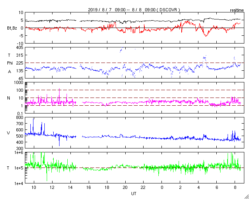Screen dimensions: 249x199
Task: Click the '20' hour tick label
Action: tap(125, 188)
